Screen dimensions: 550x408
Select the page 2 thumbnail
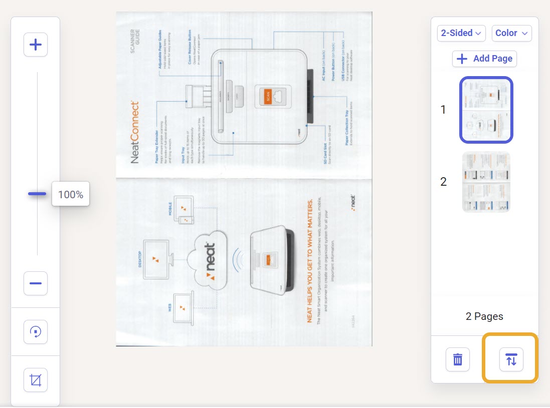486,182
